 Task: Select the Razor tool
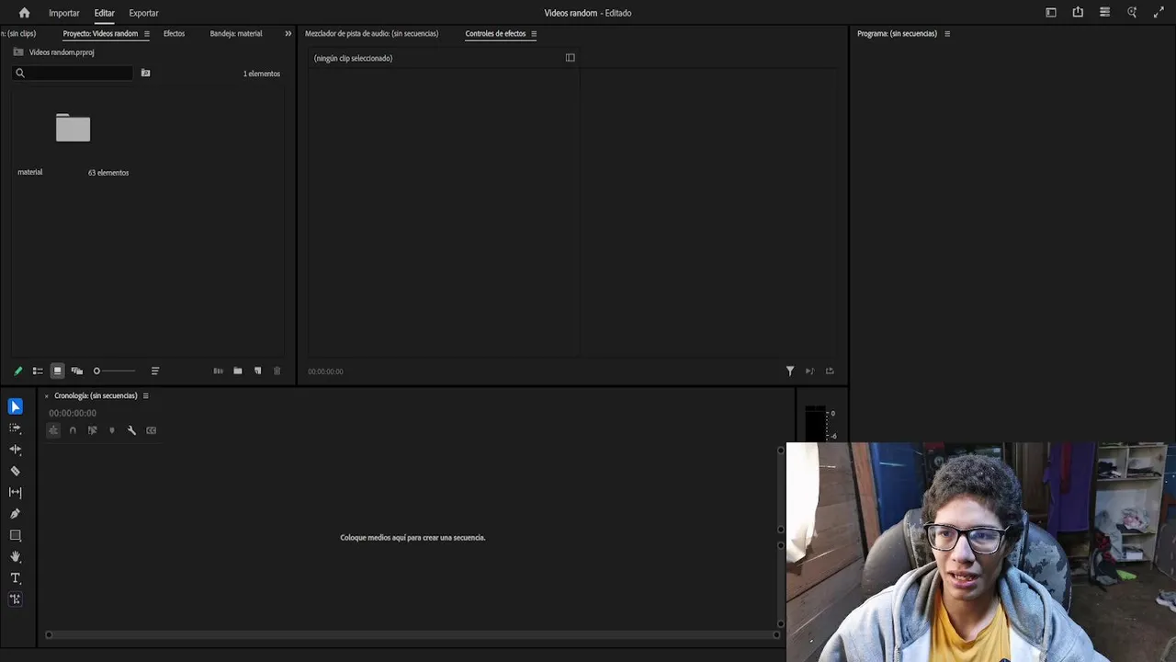point(15,471)
